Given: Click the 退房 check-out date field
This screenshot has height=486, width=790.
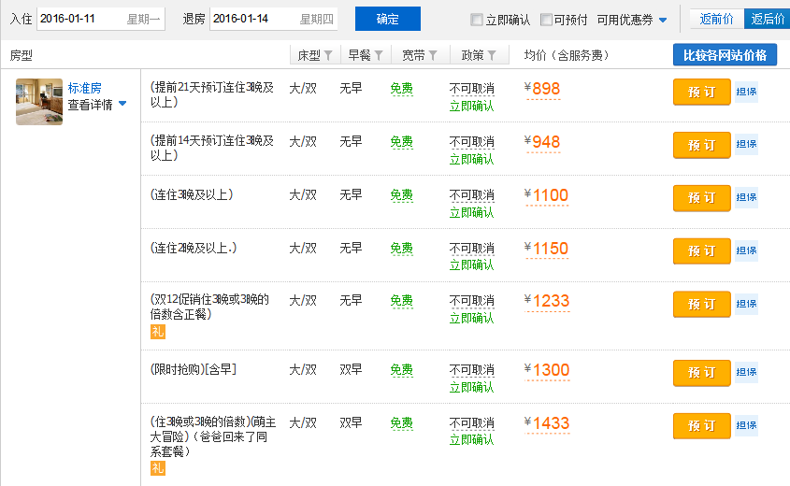Looking at the screenshot, I should pos(273,19).
